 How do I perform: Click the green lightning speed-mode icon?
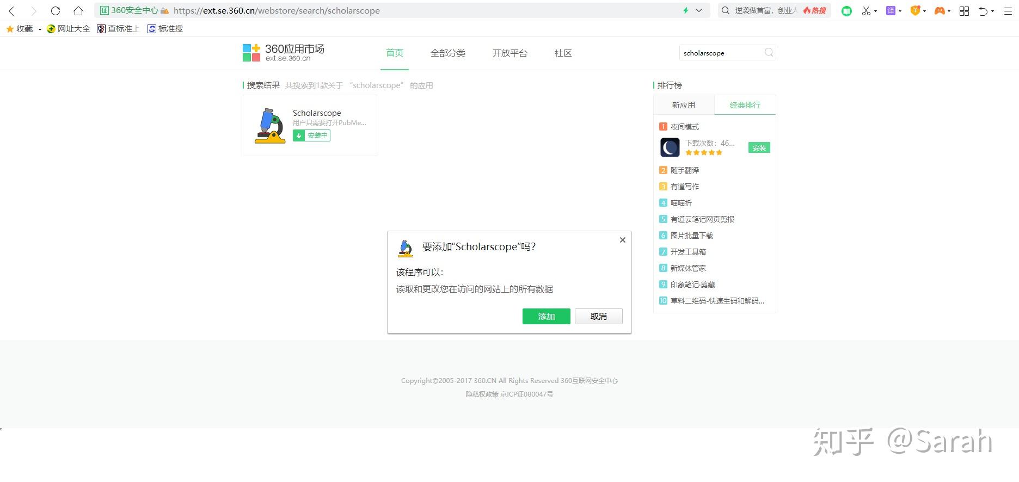(686, 10)
